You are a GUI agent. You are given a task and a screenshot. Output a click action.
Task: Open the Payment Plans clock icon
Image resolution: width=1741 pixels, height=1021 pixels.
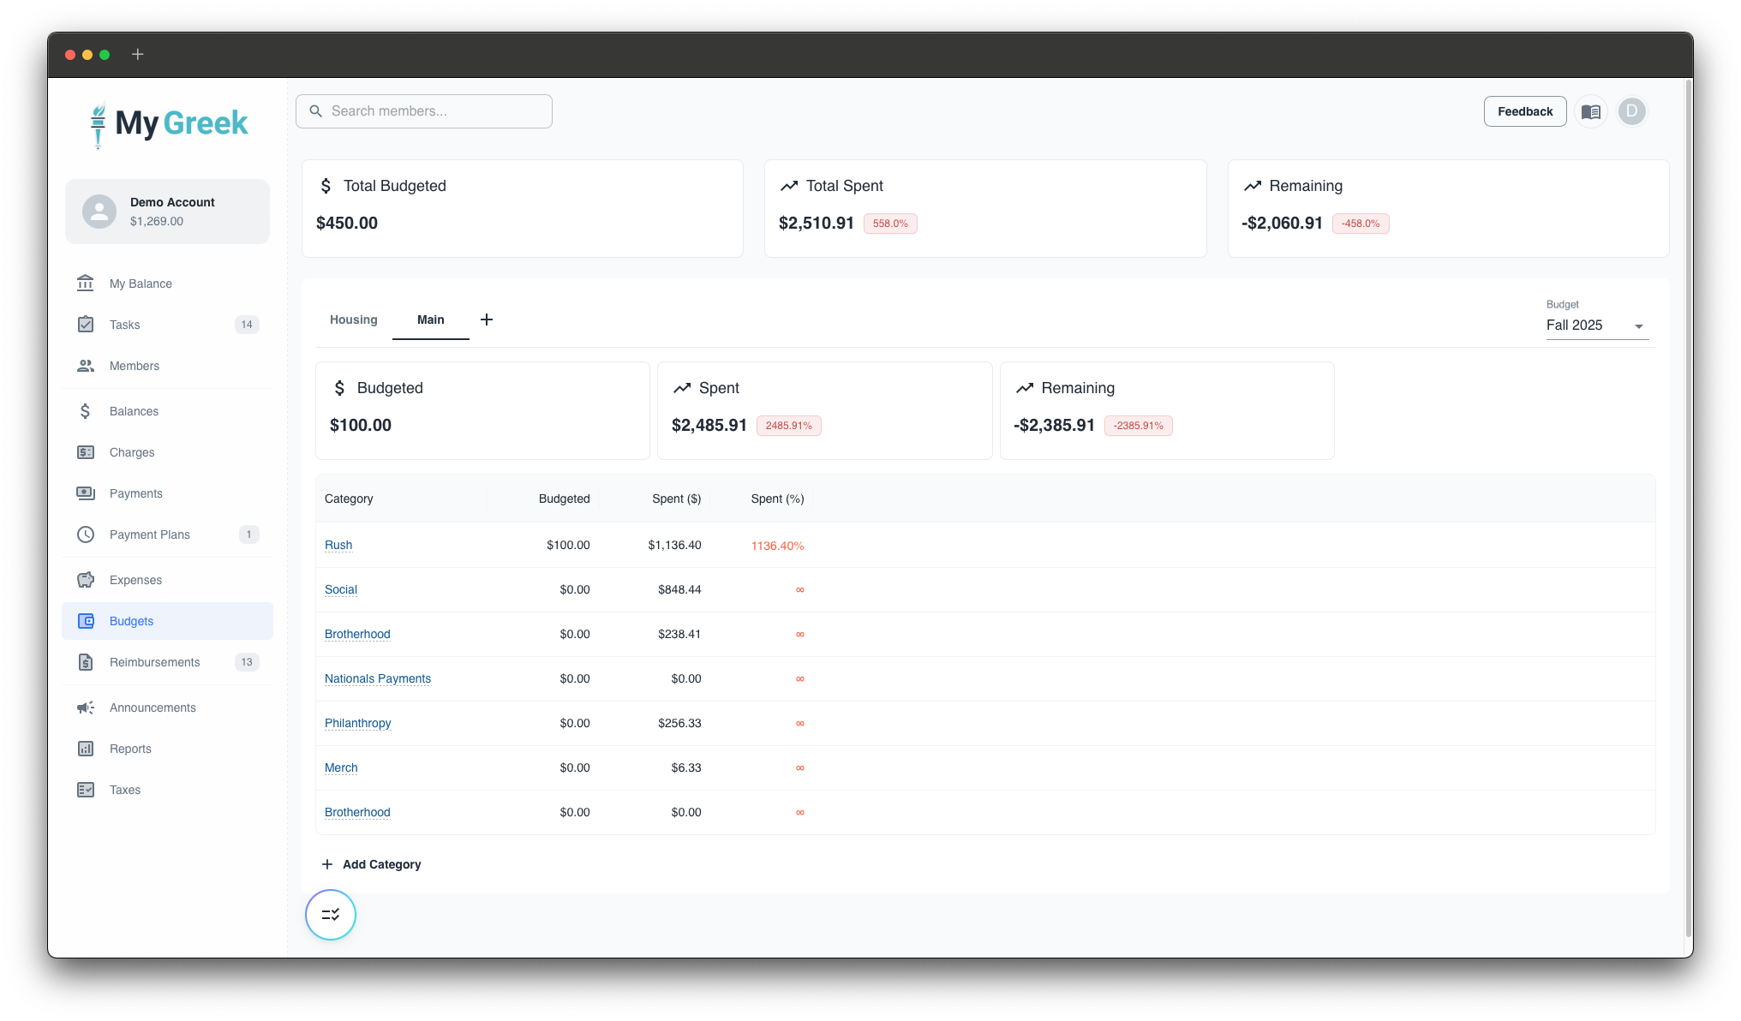[86, 534]
